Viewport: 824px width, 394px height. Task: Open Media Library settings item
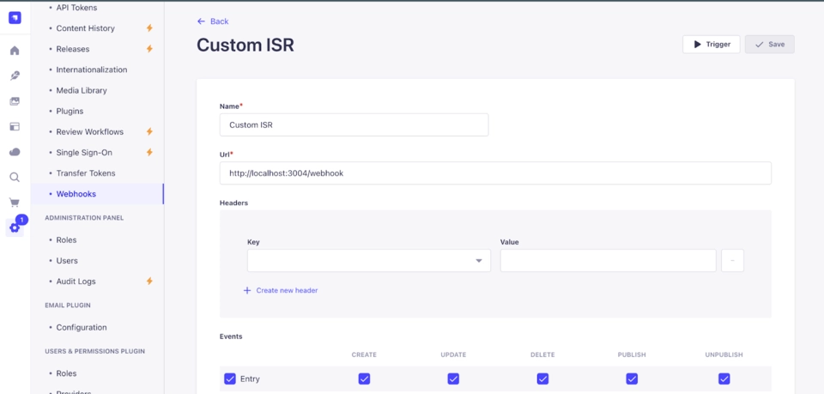coord(82,90)
